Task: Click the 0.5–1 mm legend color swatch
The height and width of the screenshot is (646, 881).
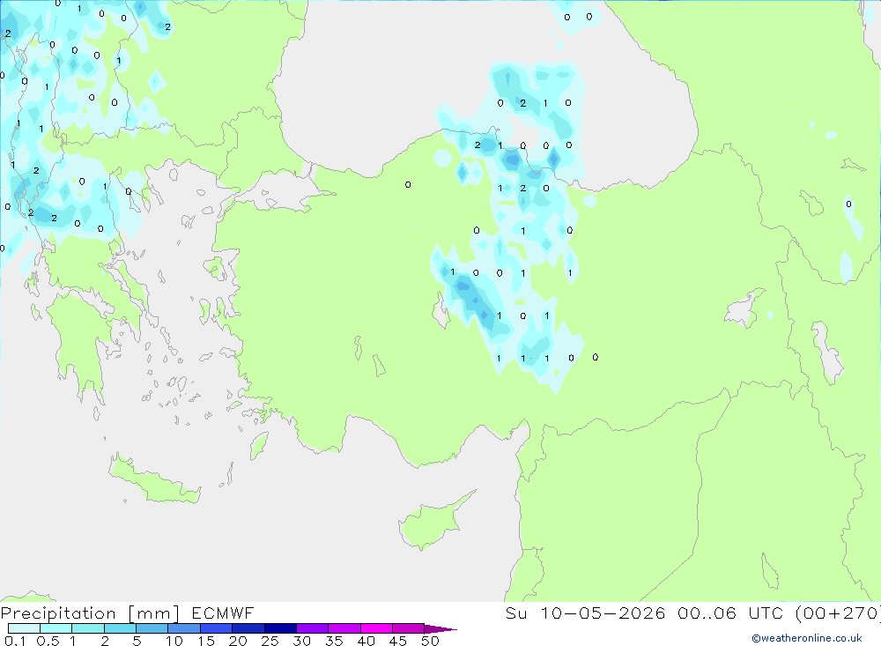Action: pos(56,628)
